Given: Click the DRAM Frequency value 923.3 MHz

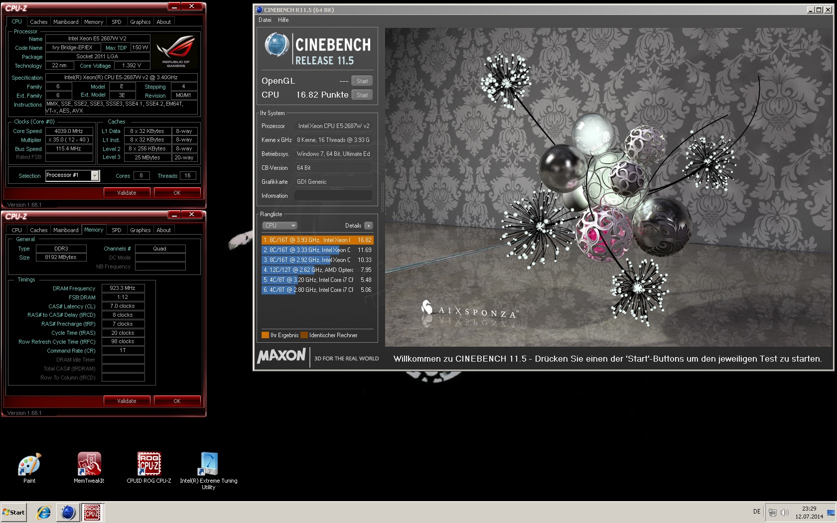Looking at the screenshot, I should (123, 288).
